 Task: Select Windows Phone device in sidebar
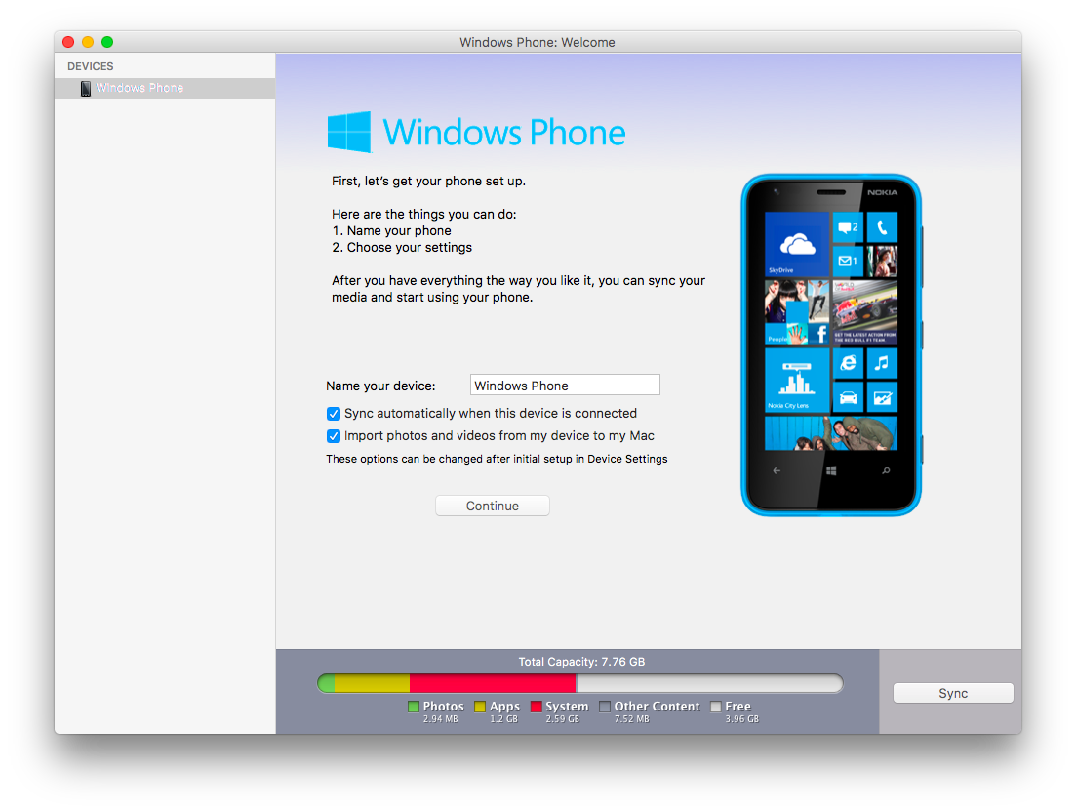click(x=165, y=88)
